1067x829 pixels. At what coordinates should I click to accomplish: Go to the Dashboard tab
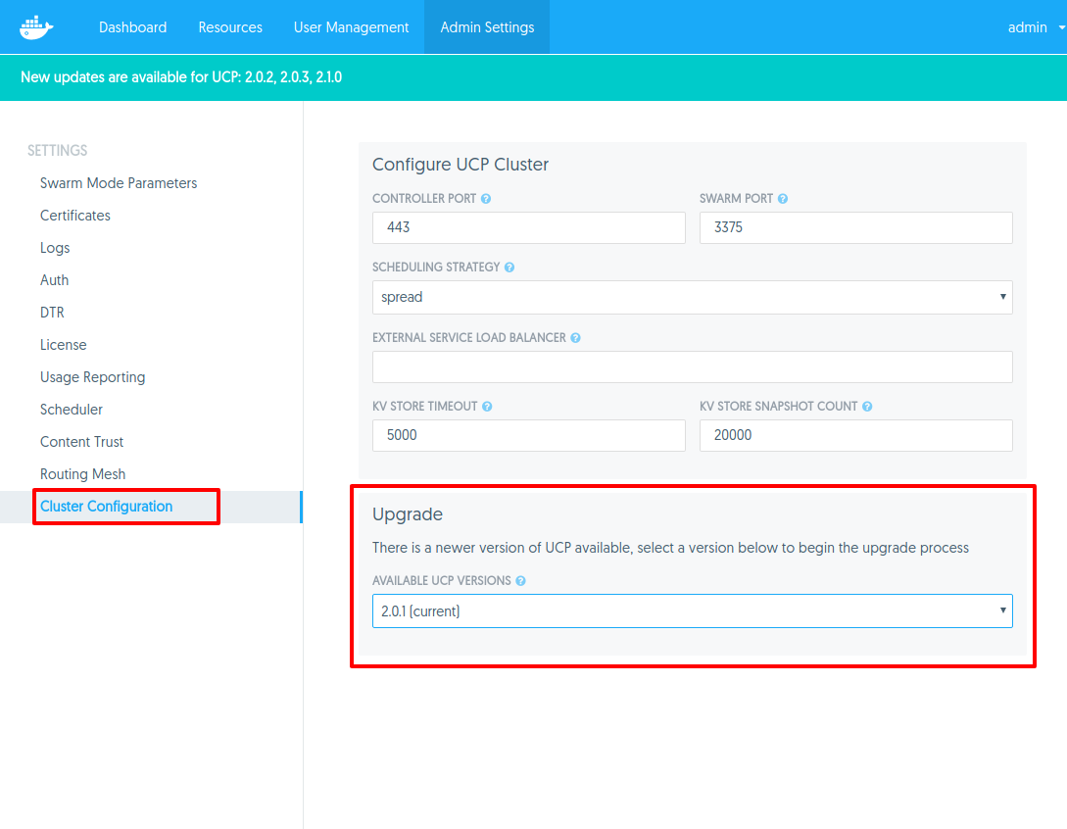click(x=132, y=27)
